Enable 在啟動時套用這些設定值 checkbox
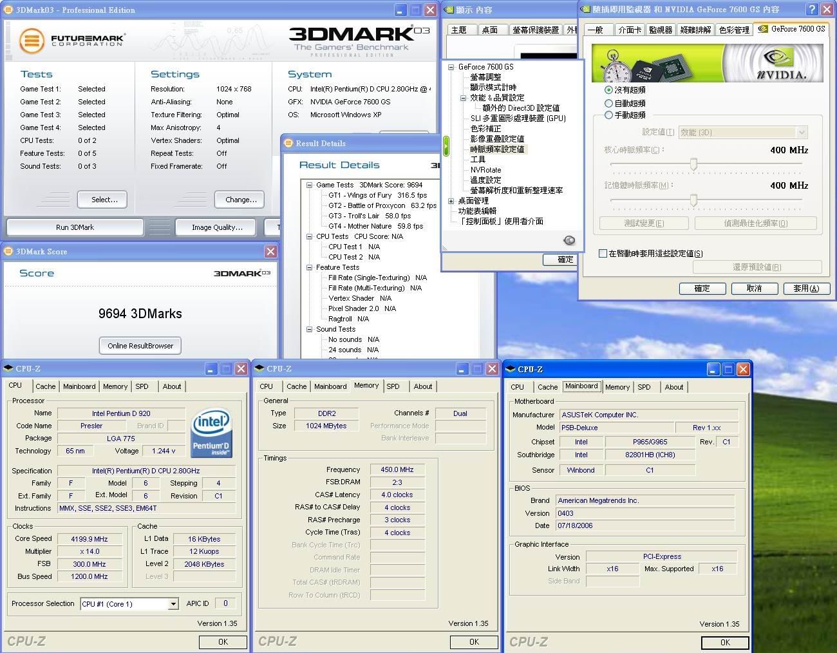837x653 pixels. (603, 254)
